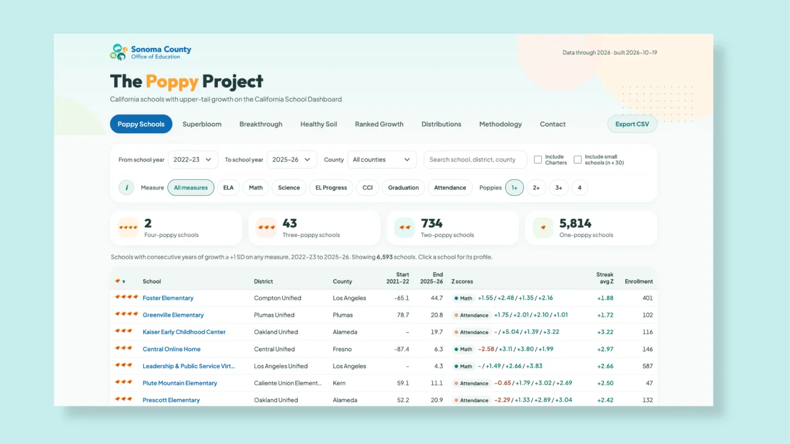Open the Piute Mountain Elementary profile link
790x444 pixels.
pos(180,383)
